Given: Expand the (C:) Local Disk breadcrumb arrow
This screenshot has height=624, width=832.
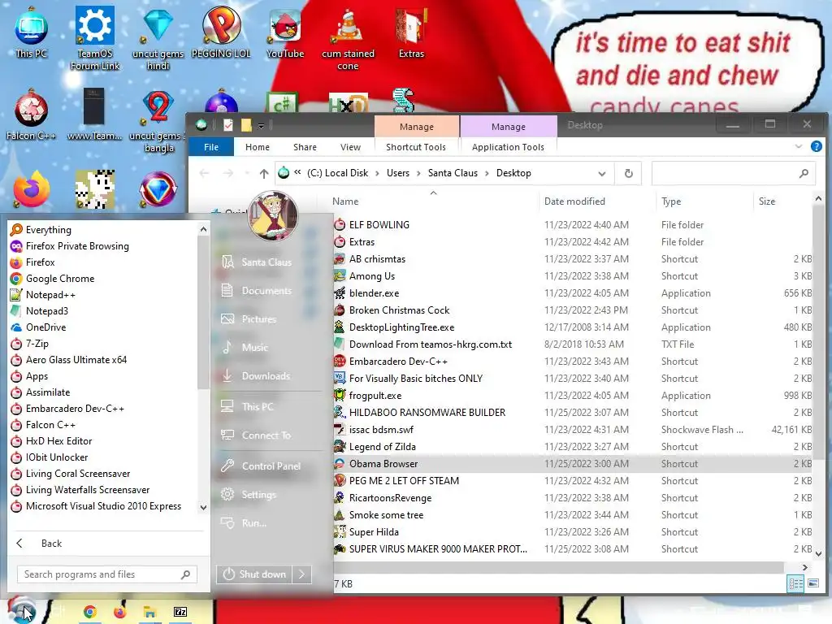Looking at the screenshot, I should coord(377,173).
